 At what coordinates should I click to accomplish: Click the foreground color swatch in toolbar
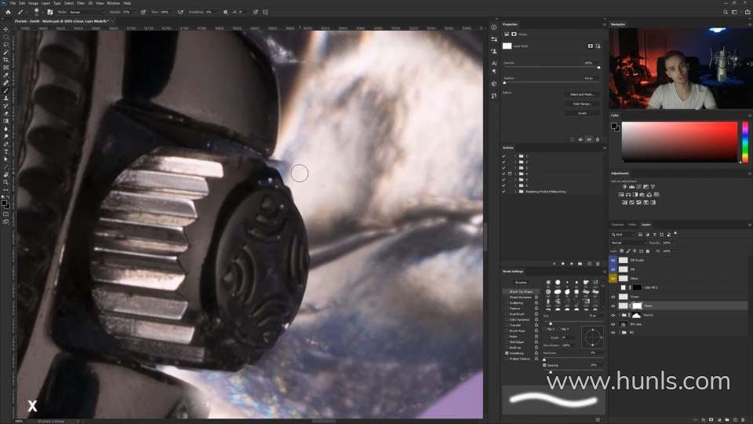(x=5, y=203)
